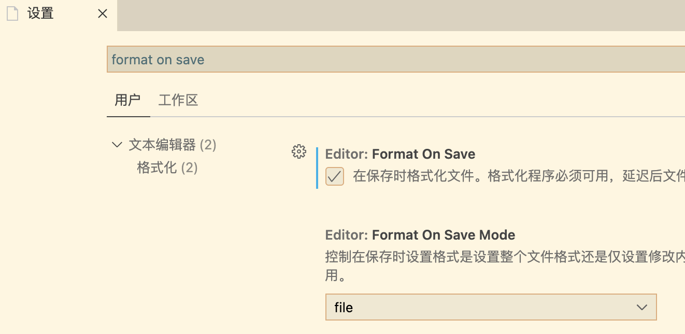Click the file icon on the 设置 tab
This screenshot has height=334, width=685.
tap(12, 14)
